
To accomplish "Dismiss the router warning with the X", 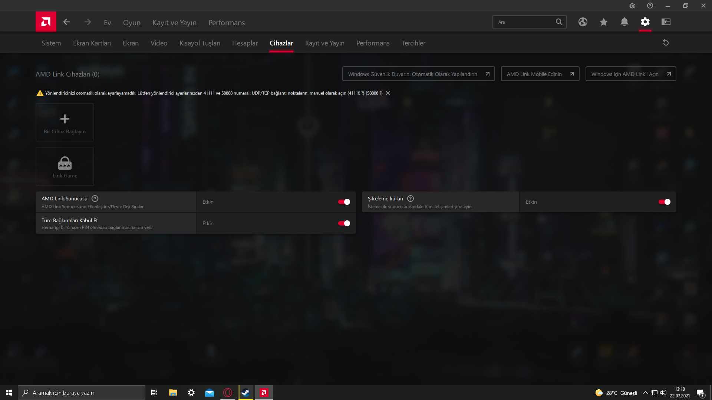I will 388,93.
